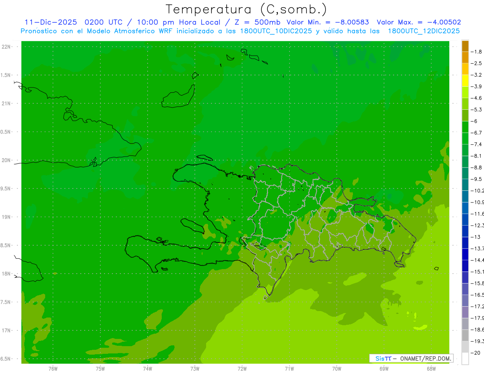Pick the blue swatch between -13 and -13.7
The height and width of the screenshot is (374, 484).
tap(465, 242)
